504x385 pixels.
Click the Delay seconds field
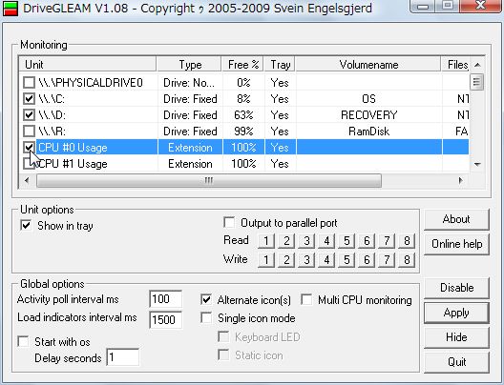pyautogui.click(x=123, y=356)
